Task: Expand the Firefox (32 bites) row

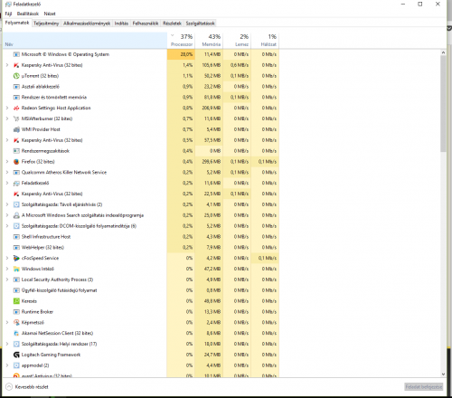Action: pyautogui.click(x=7, y=162)
